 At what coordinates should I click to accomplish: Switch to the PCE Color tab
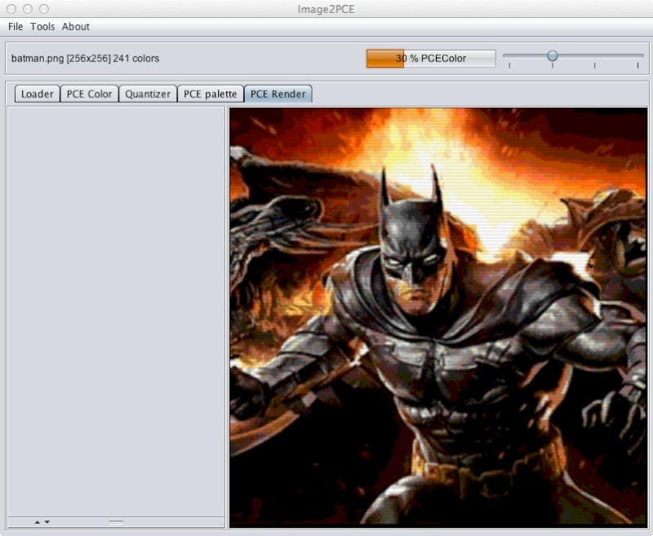point(89,94)
